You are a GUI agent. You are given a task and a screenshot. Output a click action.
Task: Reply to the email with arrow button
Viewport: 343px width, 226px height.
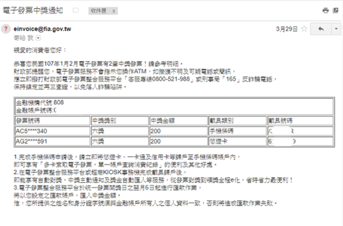point(321,29)
